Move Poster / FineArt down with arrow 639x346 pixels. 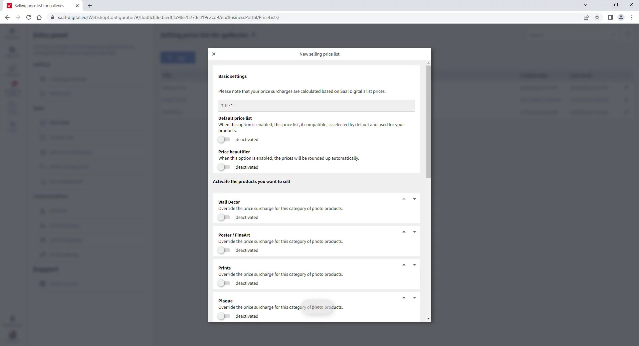click(x=414, y=232)
